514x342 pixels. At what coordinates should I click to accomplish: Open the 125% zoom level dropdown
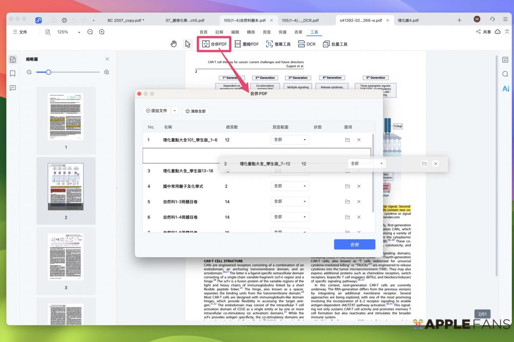79,32
